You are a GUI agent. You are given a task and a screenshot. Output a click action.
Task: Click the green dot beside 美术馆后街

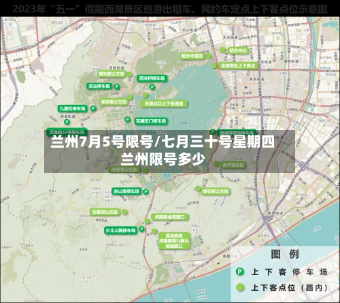[x=217, y=163]
